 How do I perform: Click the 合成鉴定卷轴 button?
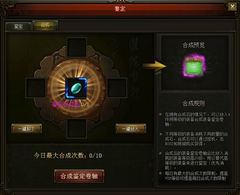coord(79,176)
